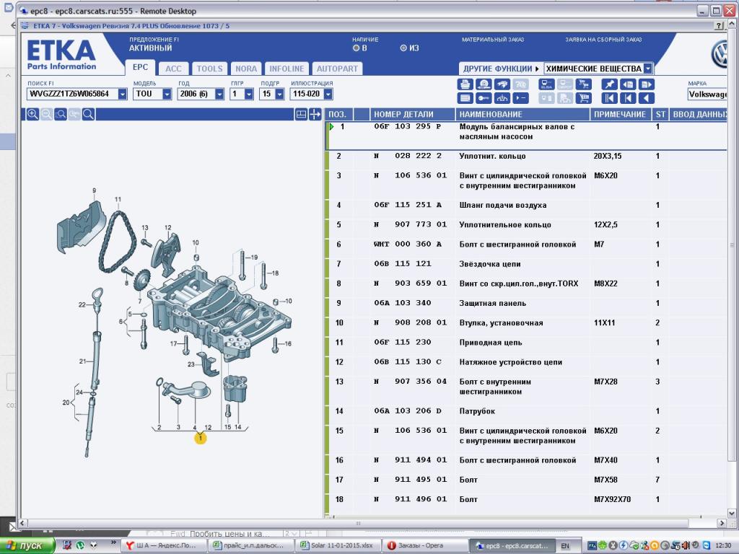Click the double shopping cart icon
Image resolution: width=739 pixels, height=554 pixels.
(x=584, y=84)
